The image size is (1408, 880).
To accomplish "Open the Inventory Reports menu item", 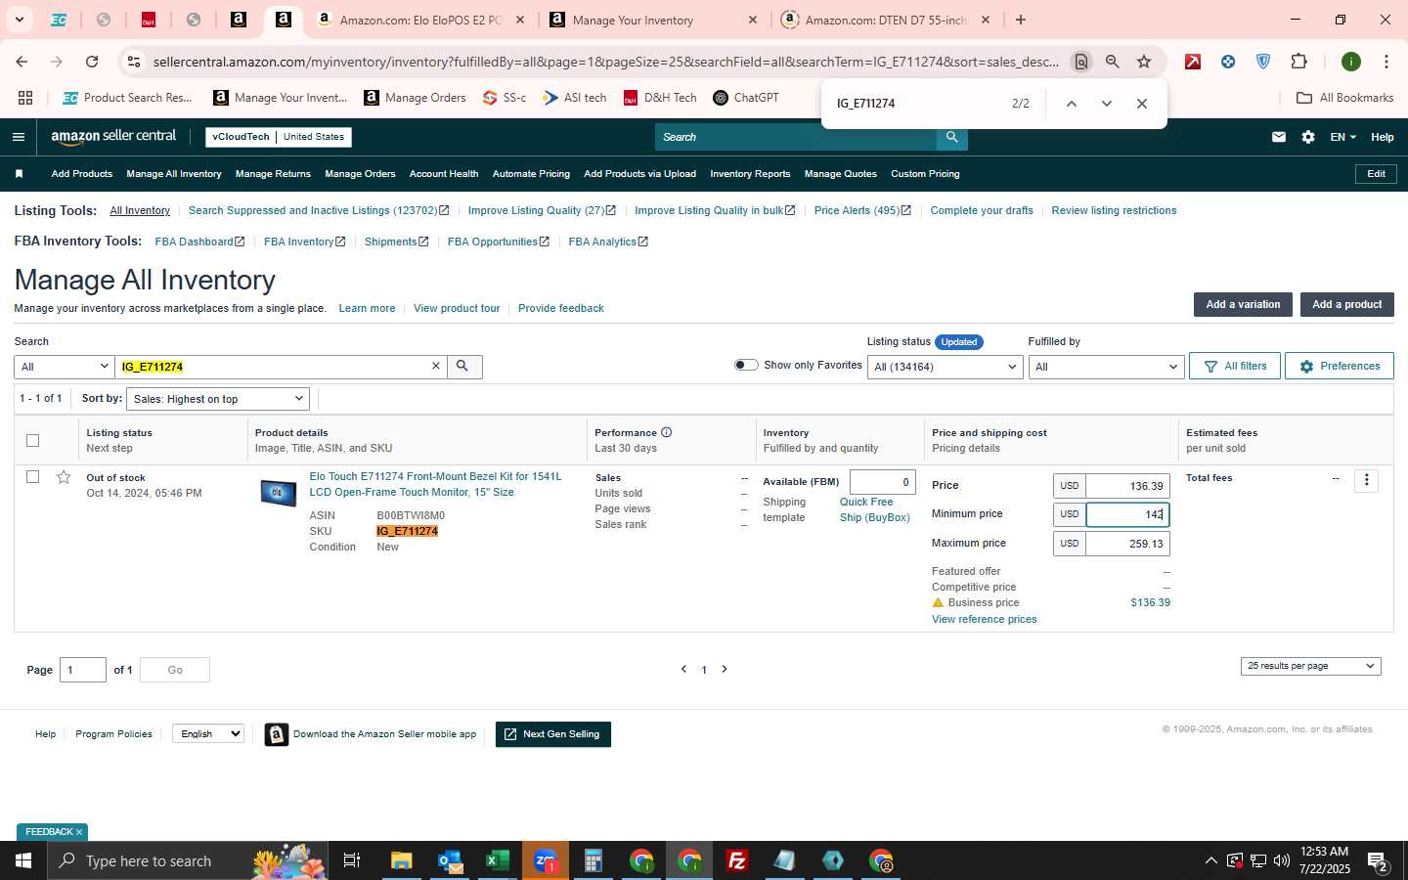I will 750,174.
